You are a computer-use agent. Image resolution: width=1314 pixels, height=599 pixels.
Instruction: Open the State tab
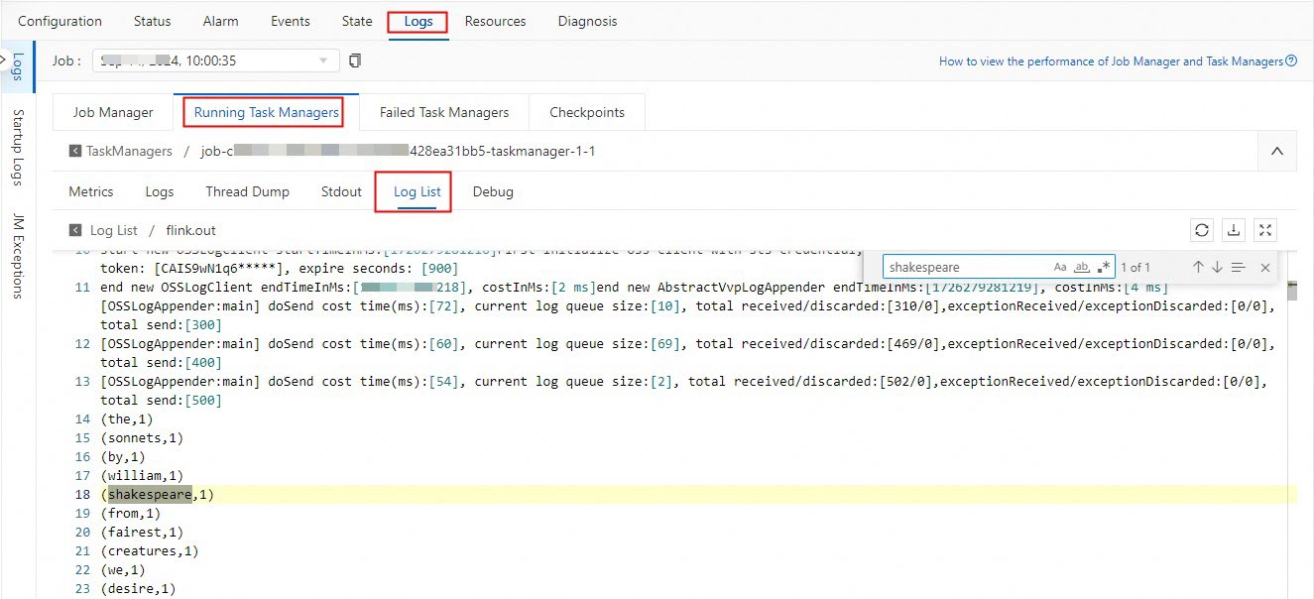click(357, 21)
